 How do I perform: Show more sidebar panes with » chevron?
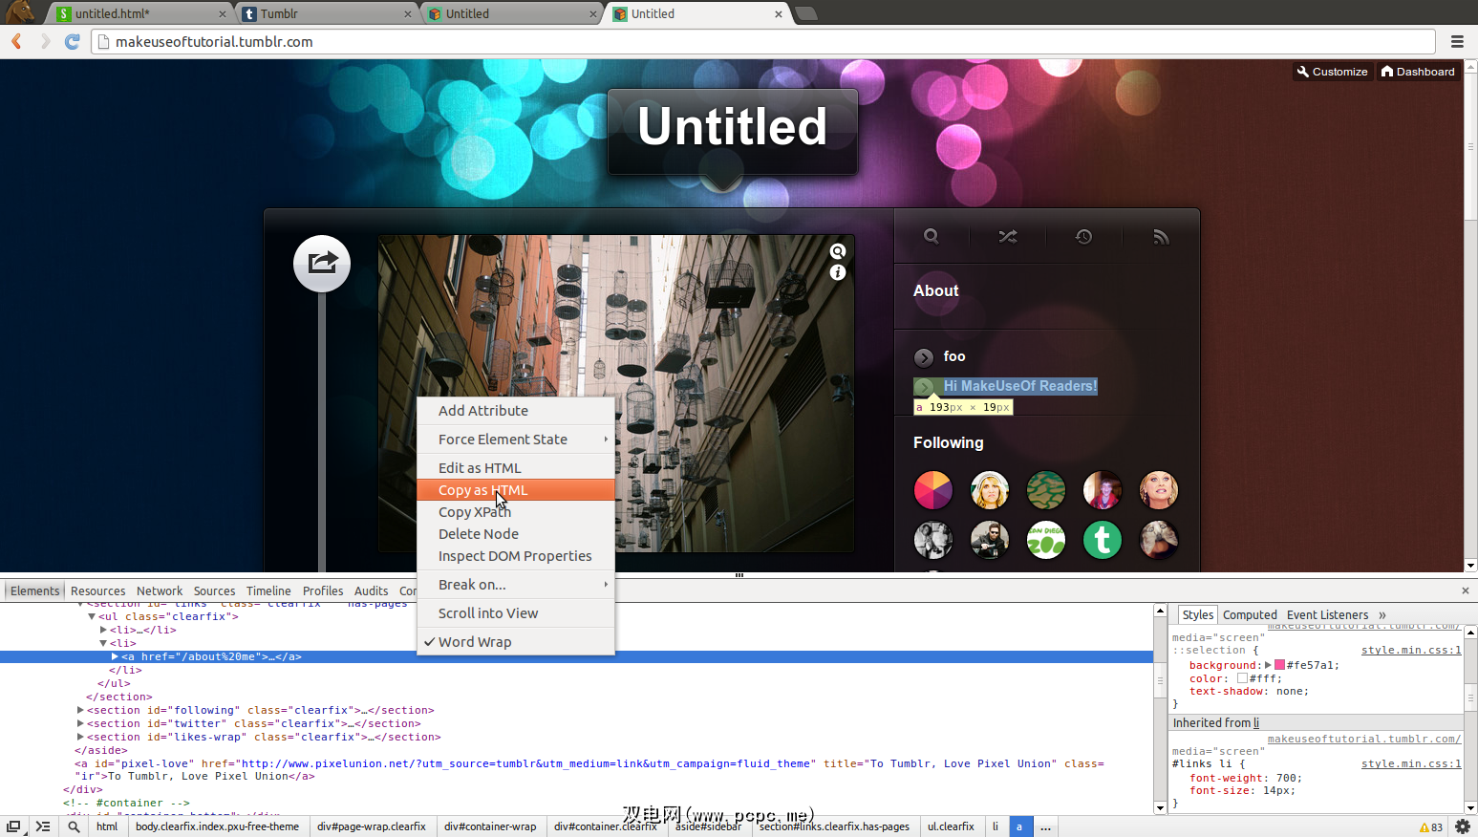coord(1382,615)
